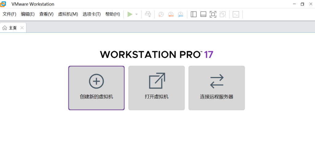
Task: Click the Unity mode icon
Action: pyautogui.click(x=223, y=14)
